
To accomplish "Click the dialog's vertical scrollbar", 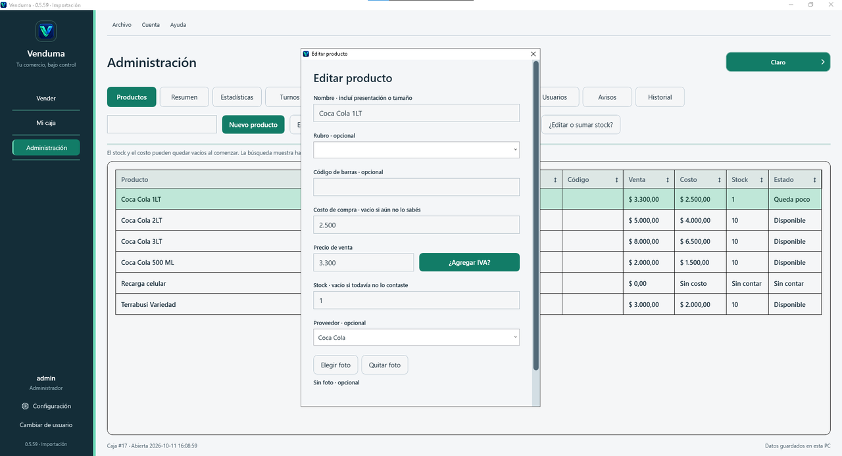I will [536, 216].
